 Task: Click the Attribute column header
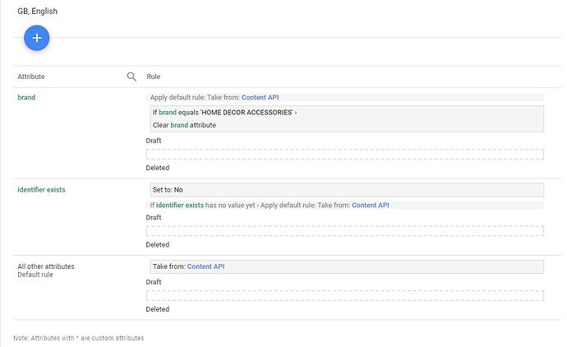(31, 76)
